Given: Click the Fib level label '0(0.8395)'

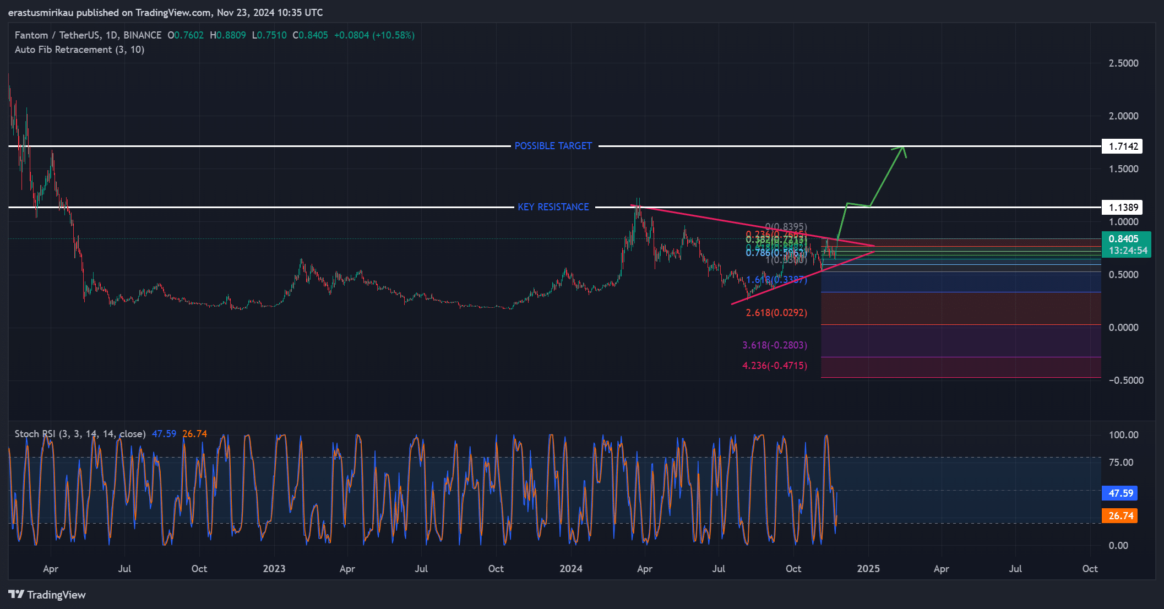Looking at the screenshot, I should point(786,227).
